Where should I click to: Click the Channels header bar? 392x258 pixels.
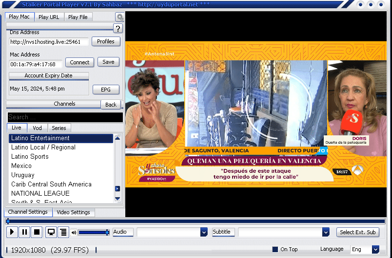(x=54, y=104)
